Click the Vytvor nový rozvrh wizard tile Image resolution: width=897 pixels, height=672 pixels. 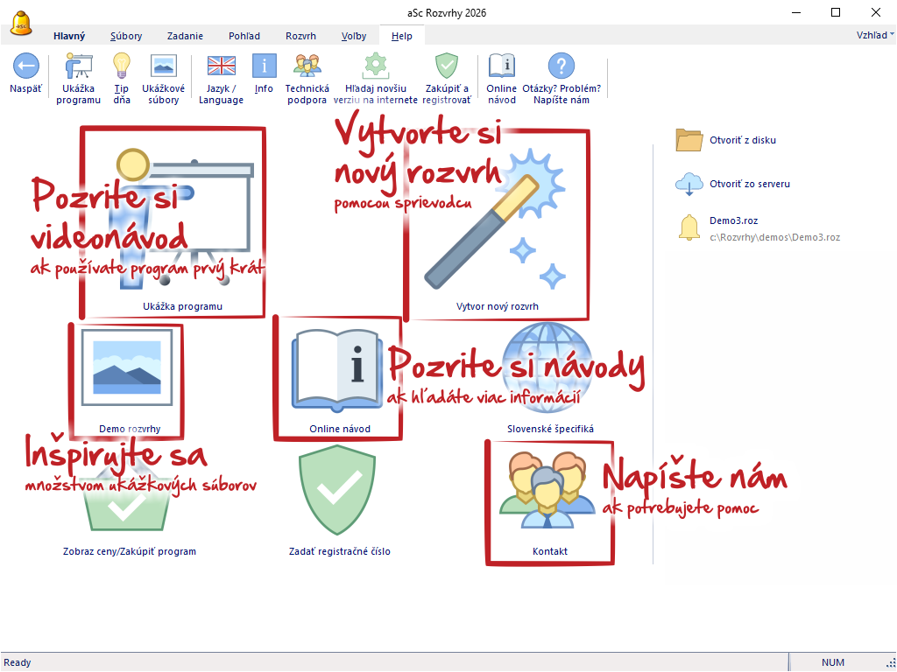point(497,227)
